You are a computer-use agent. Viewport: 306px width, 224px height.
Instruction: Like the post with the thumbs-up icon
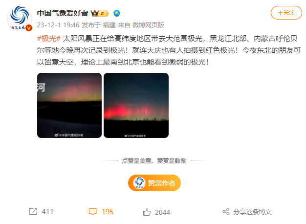[x=147, y=212]
